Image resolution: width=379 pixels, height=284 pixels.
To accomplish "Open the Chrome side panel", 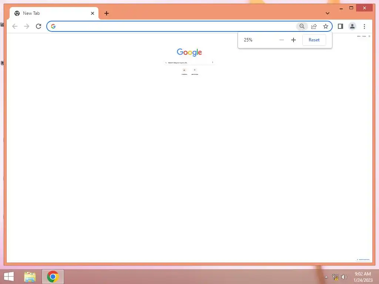I will [341, 26].
